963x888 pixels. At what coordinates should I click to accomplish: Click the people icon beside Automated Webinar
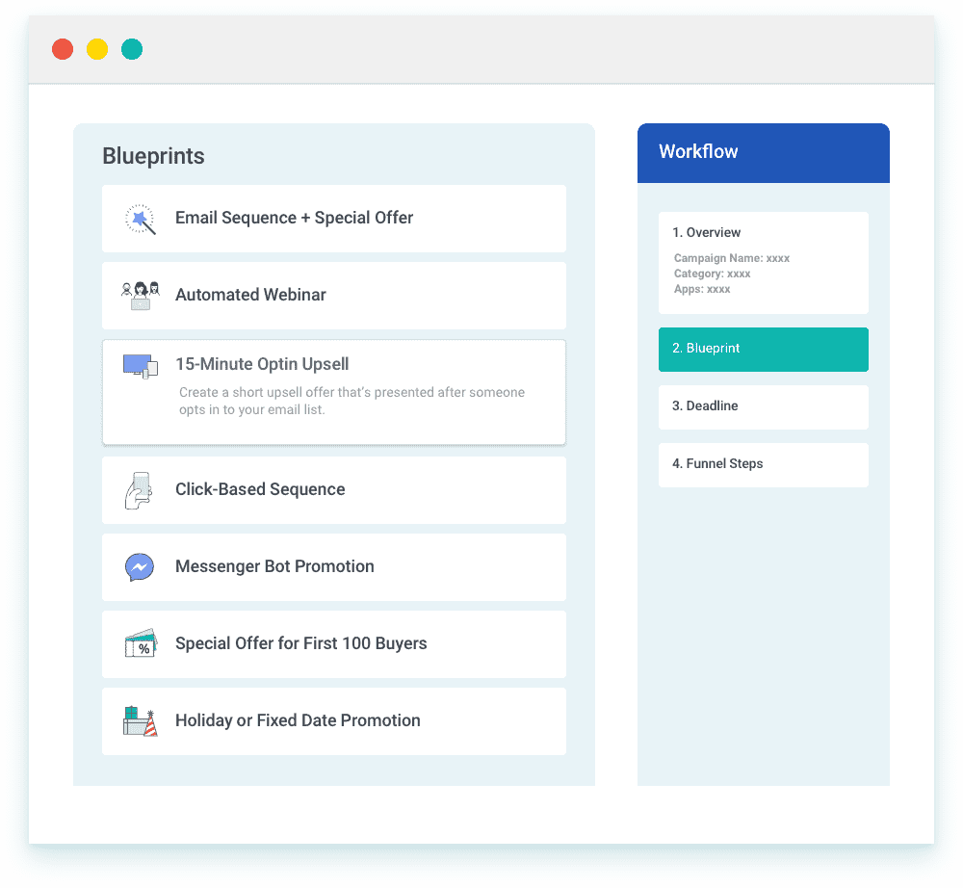141,296
